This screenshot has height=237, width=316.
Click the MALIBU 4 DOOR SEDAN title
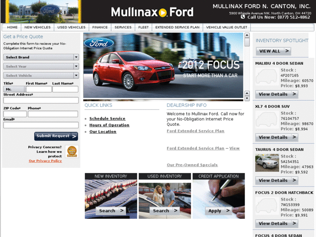pyautogui.click(x=279, y=63)
